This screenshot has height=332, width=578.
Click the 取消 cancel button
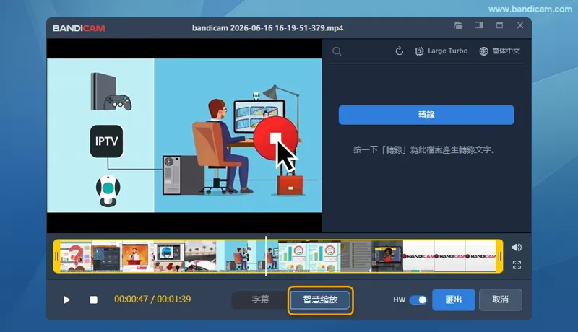[500, 300]
